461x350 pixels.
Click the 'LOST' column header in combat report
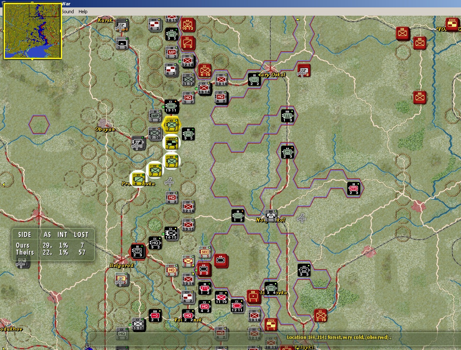click(x=81, y=235)
